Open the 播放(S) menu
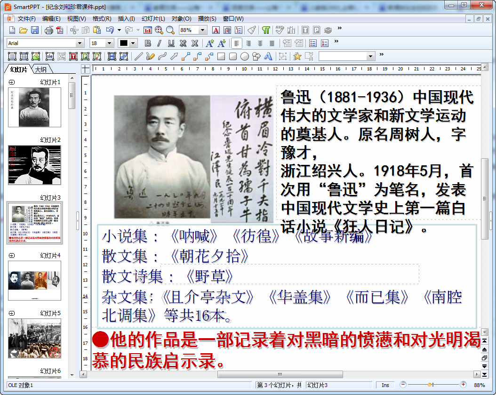 pos(207,19)
